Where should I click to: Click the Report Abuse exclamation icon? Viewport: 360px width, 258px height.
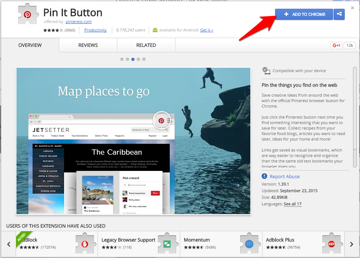point(264,176)
